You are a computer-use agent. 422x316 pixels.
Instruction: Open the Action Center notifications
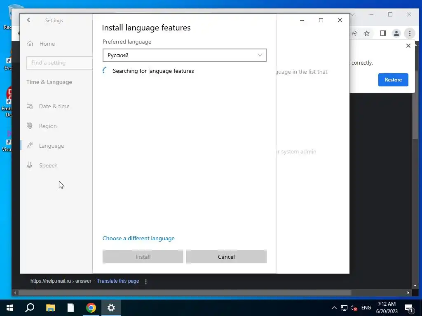[x=409, y=308]
